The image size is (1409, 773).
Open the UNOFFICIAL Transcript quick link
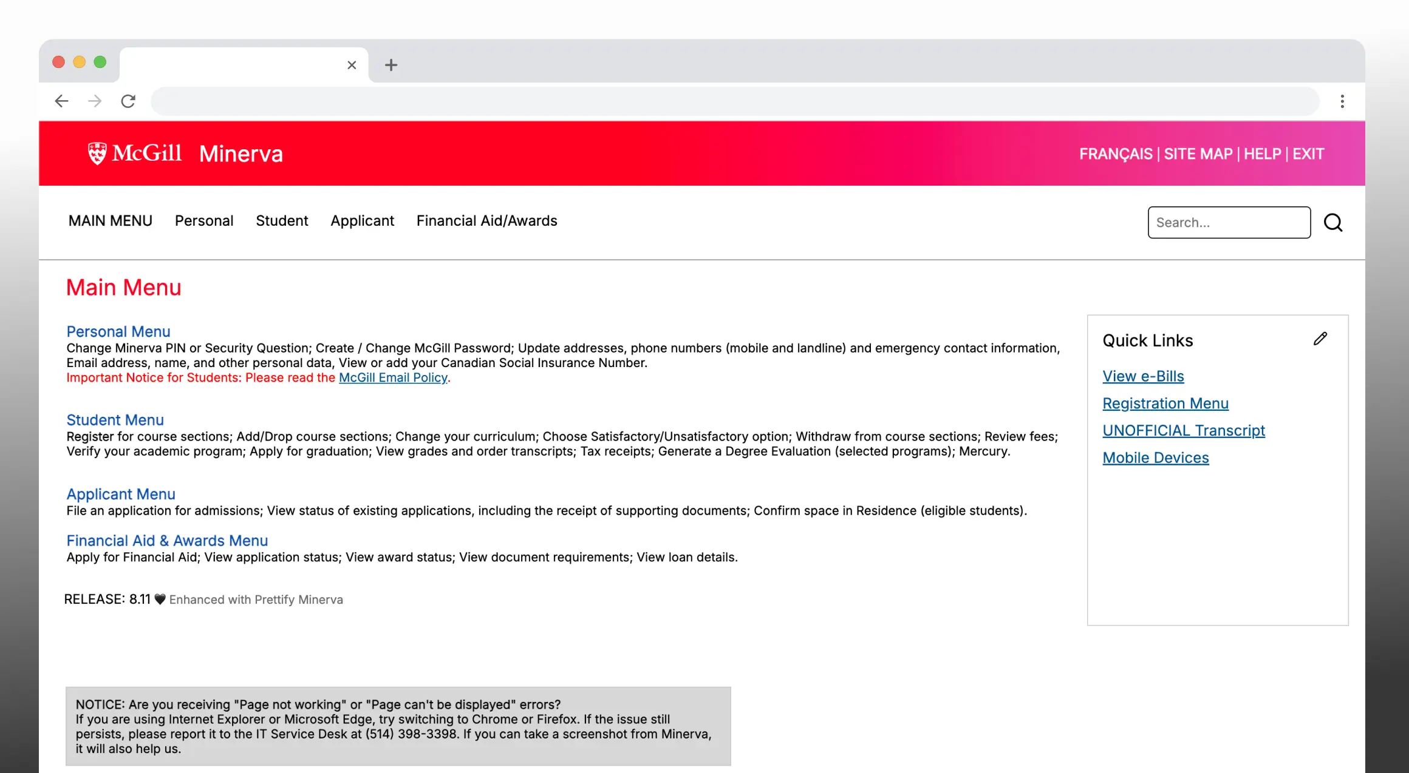[x=1184, y=431]
